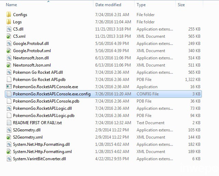Image resolution: width=219 pixels, height=176 pixels.
Task: Click the Google.Protobuf.xml document icon
Action: pyautogui.click(x=9, y=51)
